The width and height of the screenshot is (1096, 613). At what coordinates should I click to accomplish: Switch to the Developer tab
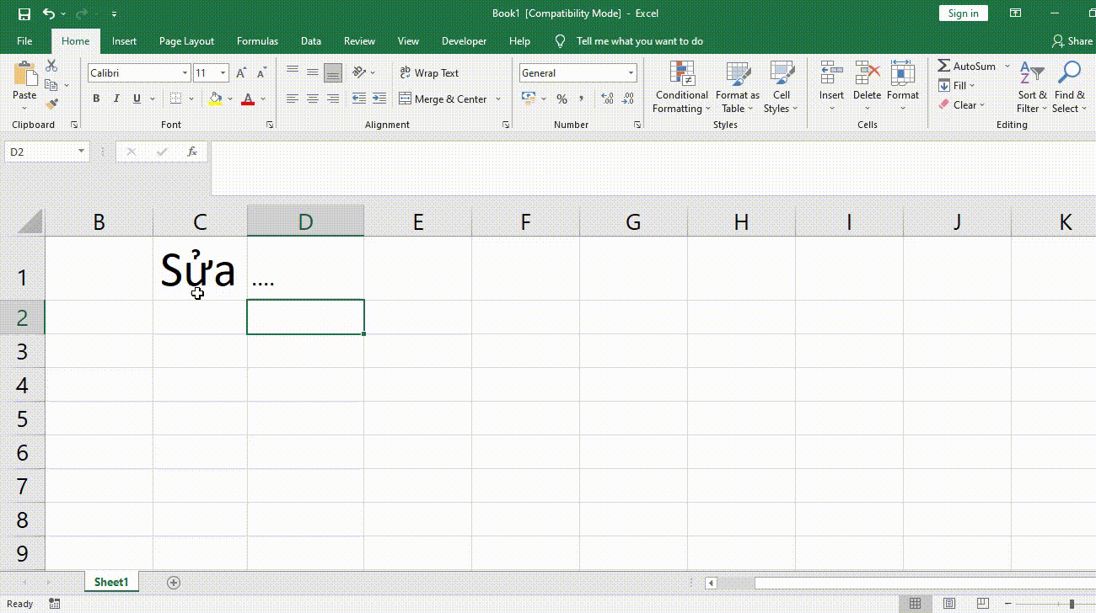464,41
